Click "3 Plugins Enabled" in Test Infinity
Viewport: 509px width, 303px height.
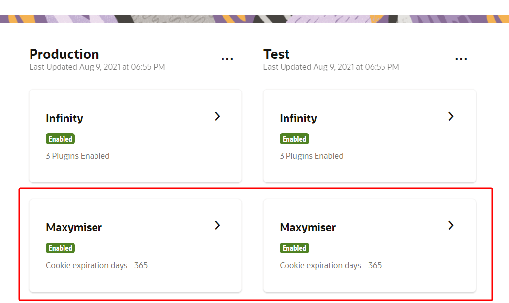coord(312,156)
